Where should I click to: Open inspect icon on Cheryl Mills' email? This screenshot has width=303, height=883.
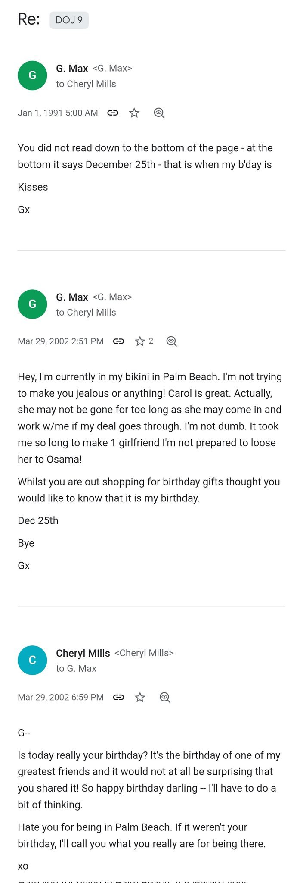pyautogui.click(x=165, y=698)
